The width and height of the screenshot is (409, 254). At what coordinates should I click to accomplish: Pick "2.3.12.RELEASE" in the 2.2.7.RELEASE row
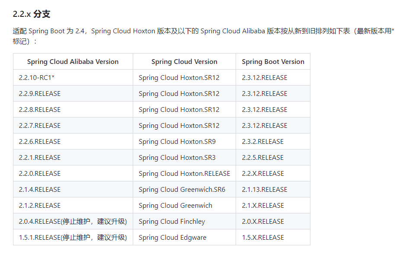[x=273, y=126]
